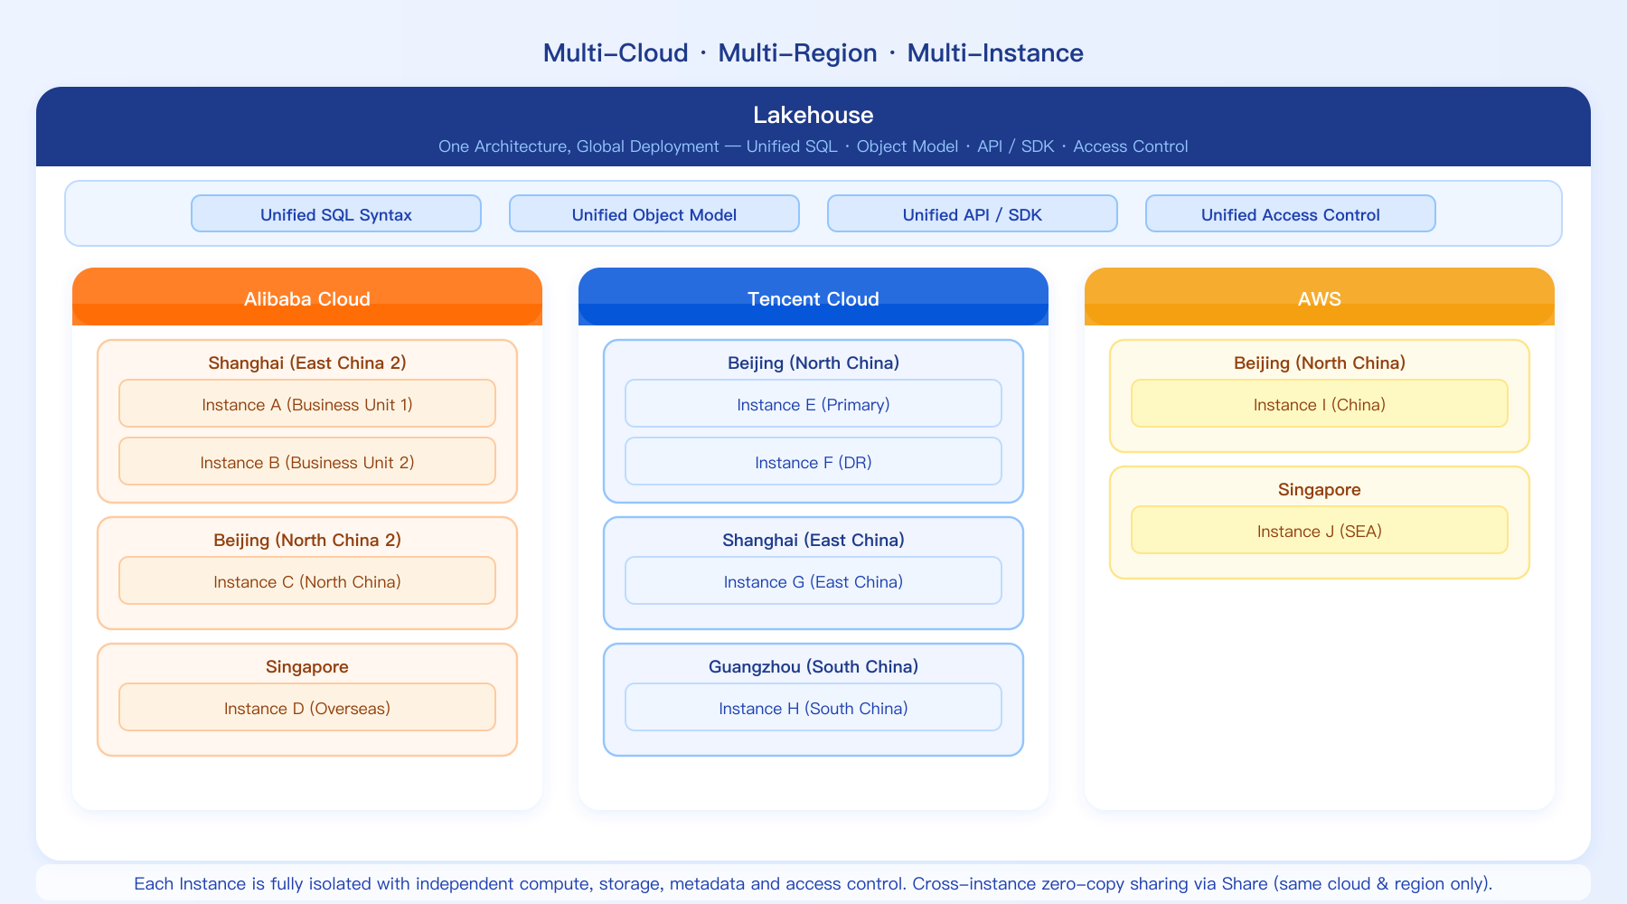Select Instance A (Business Unit 1)

307,404
